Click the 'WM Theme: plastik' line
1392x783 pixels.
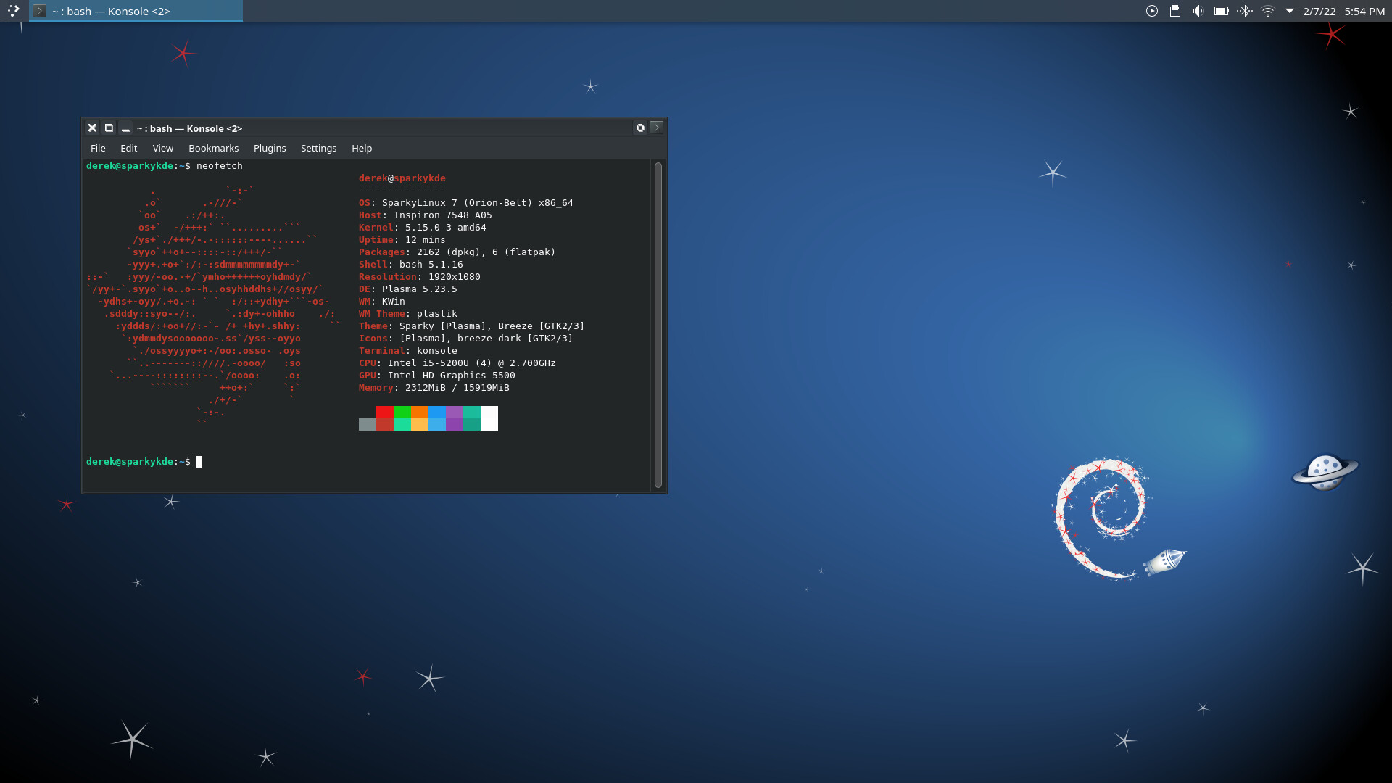click(x=408, y=314)
